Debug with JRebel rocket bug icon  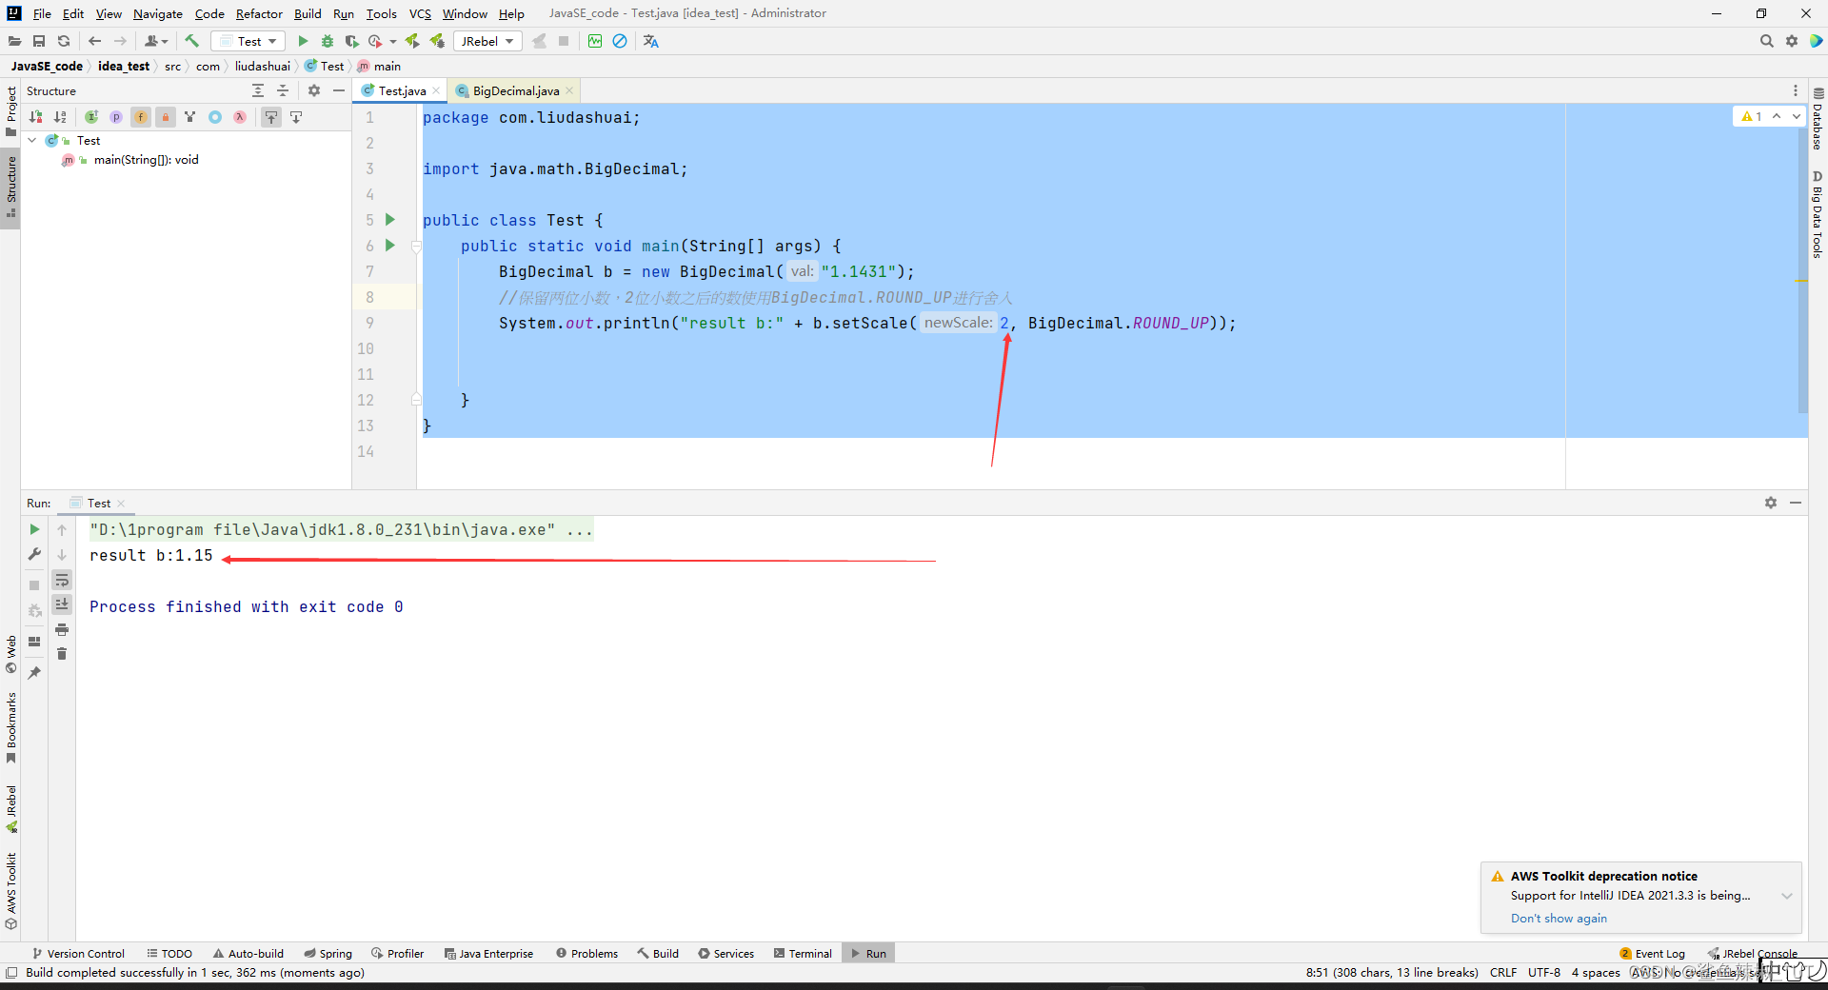click(x=437, y=41)
